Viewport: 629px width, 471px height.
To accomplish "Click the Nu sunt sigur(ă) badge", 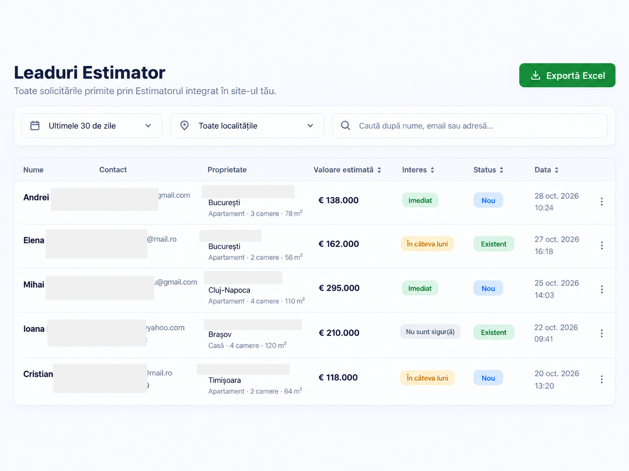I will point(430,332).
